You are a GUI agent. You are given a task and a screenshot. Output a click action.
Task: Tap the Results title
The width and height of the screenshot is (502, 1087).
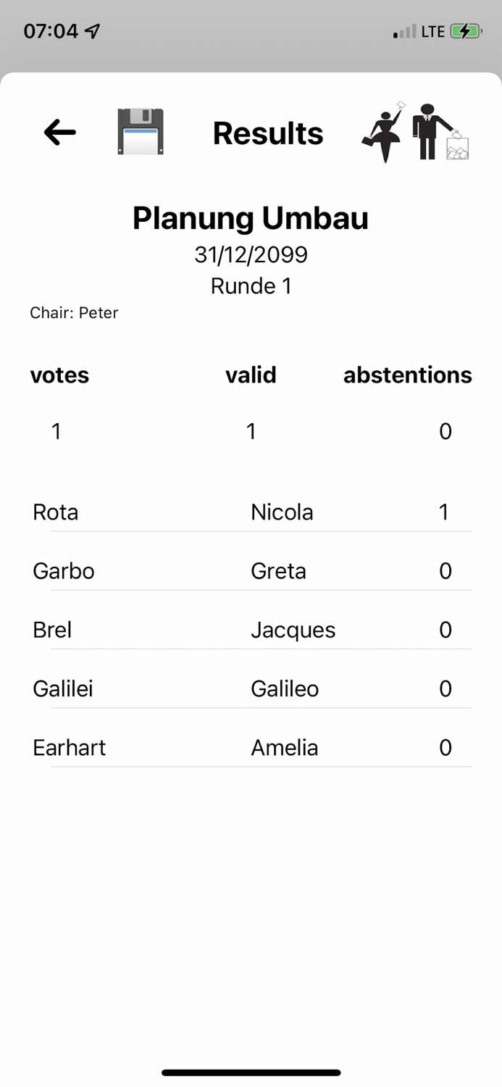[268, 133]
